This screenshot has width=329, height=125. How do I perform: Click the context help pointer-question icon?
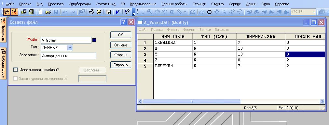127,12
